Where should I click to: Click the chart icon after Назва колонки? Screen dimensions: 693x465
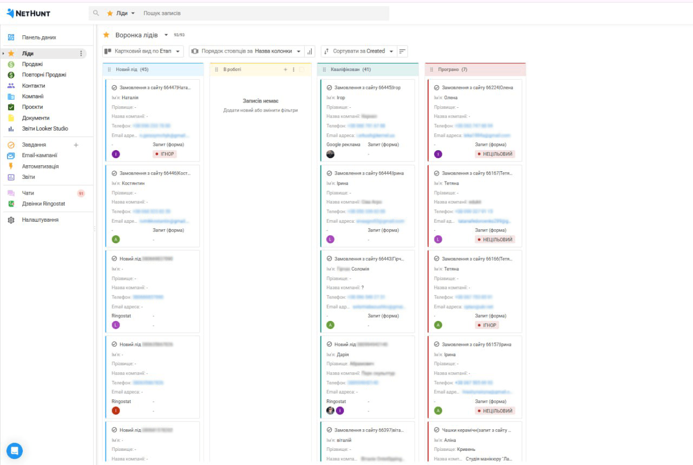310,51
